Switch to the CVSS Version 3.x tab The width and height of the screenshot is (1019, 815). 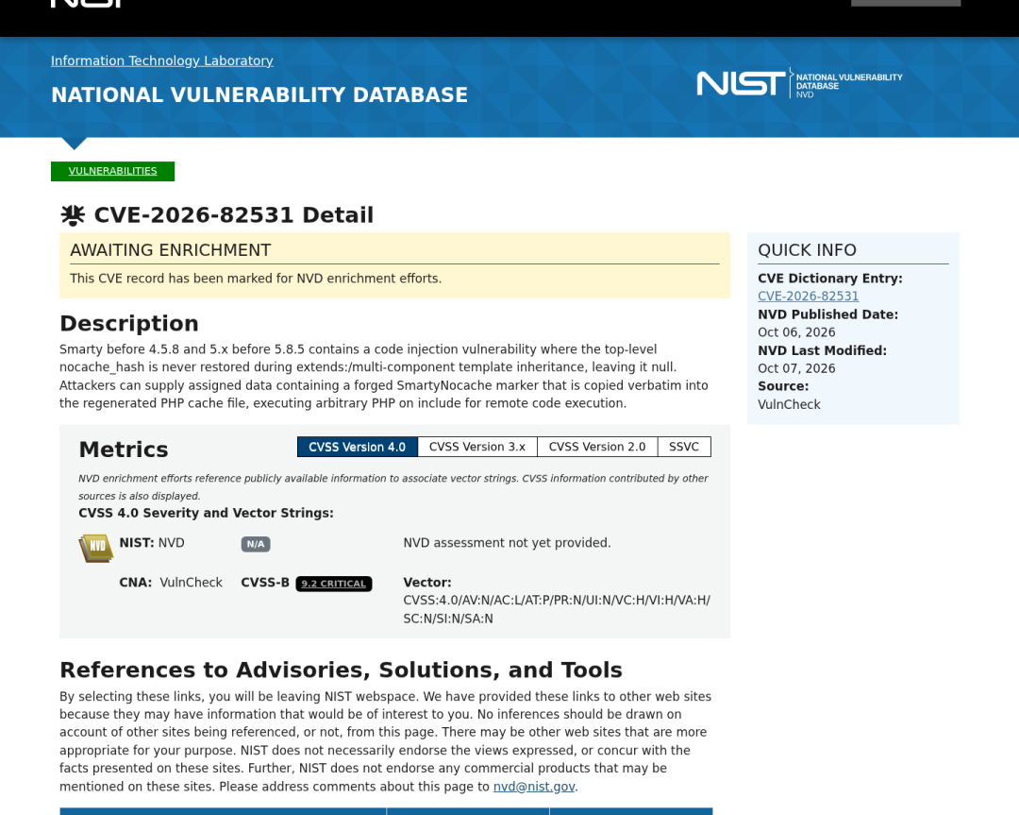(x=477, y=447)
